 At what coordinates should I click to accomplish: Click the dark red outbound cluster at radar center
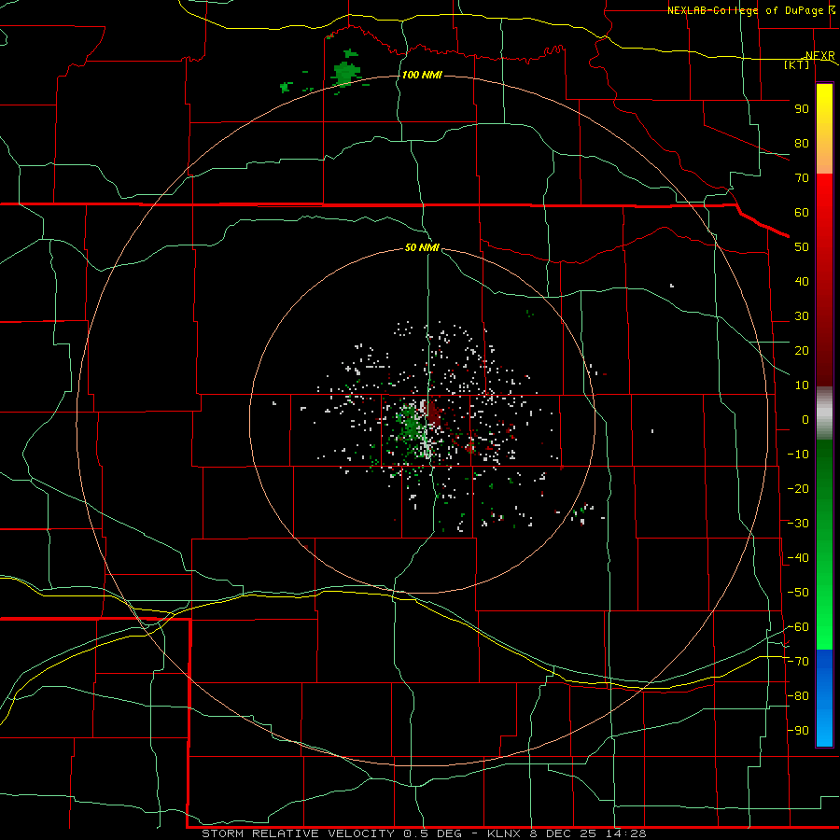coord(434,415)
